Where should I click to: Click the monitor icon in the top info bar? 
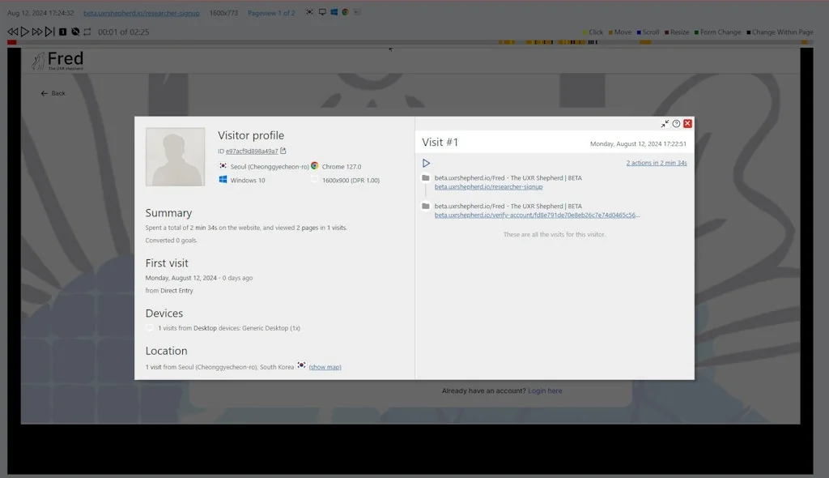(322, 12)
